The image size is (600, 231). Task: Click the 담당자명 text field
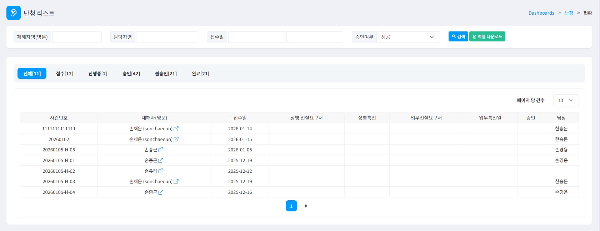pos(167,37)
